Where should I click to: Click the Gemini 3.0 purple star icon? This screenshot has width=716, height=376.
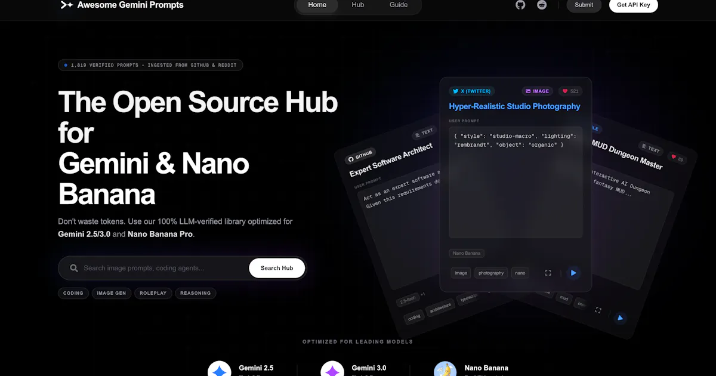click(x=332, y=369)
